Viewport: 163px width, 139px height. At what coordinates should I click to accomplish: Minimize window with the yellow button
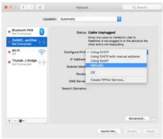[11, 7]
